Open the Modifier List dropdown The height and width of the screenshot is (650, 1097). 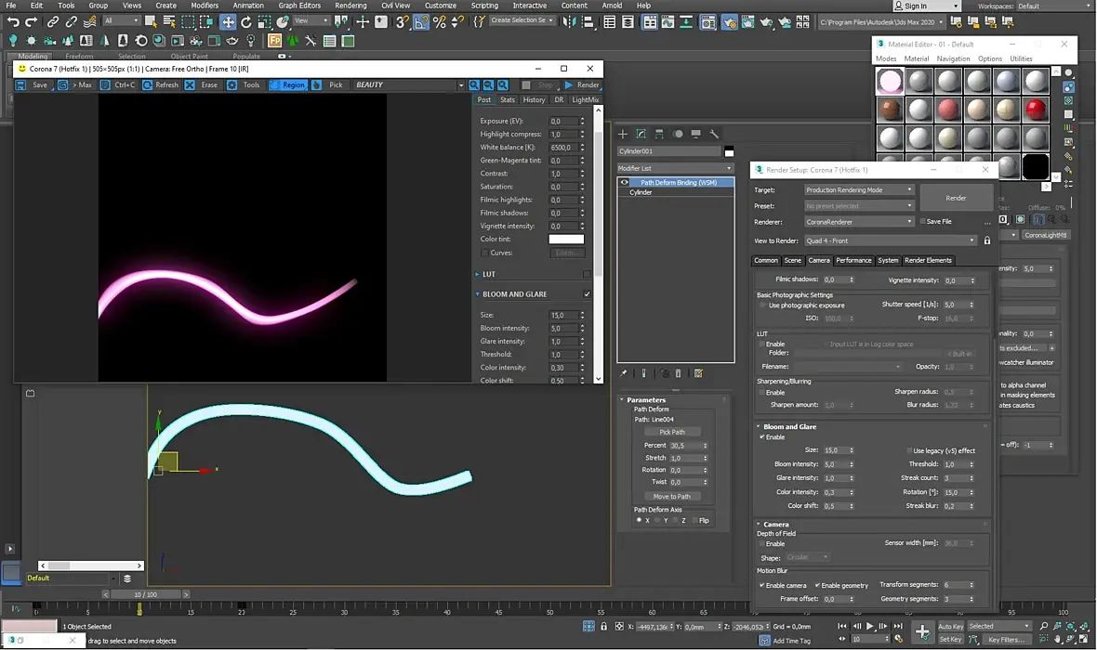coord(675,168)
